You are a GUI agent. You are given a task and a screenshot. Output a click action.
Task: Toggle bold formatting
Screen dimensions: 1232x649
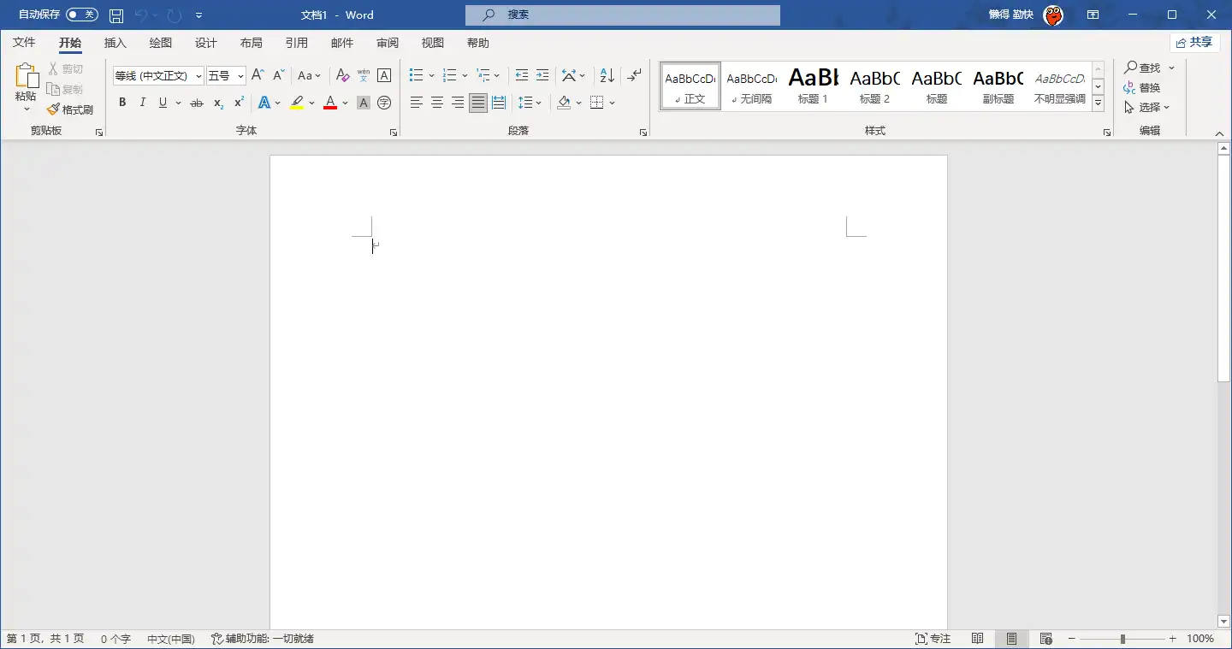[122, 103]
